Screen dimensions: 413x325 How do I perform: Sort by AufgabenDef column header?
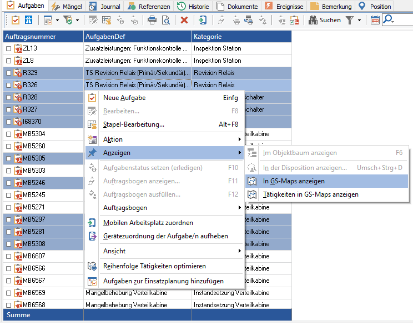click(x=138, y=36)
